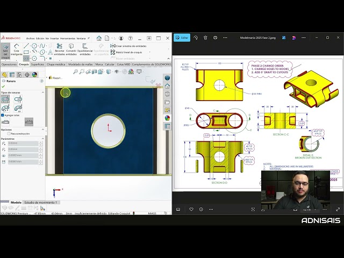Select the Cota inteligente dimension tool
Viewport: 344px width, 258px height.
tap(17, 49)
